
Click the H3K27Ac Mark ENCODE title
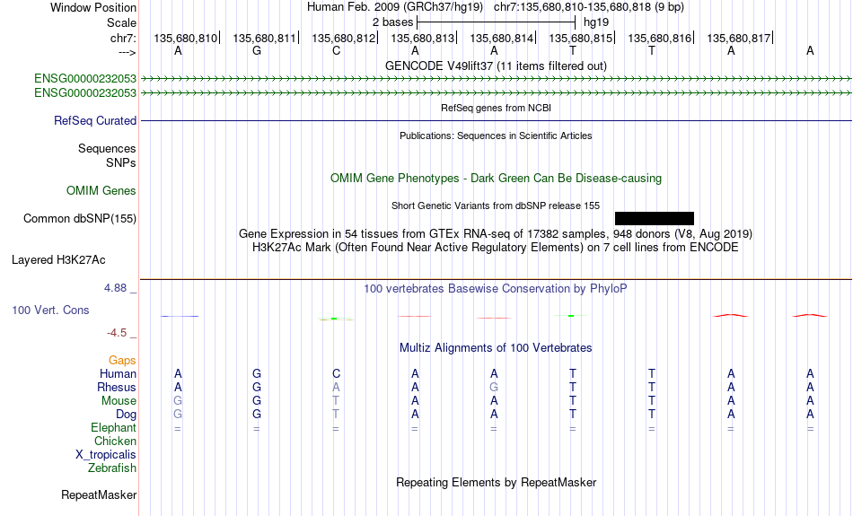pos(496,248)
